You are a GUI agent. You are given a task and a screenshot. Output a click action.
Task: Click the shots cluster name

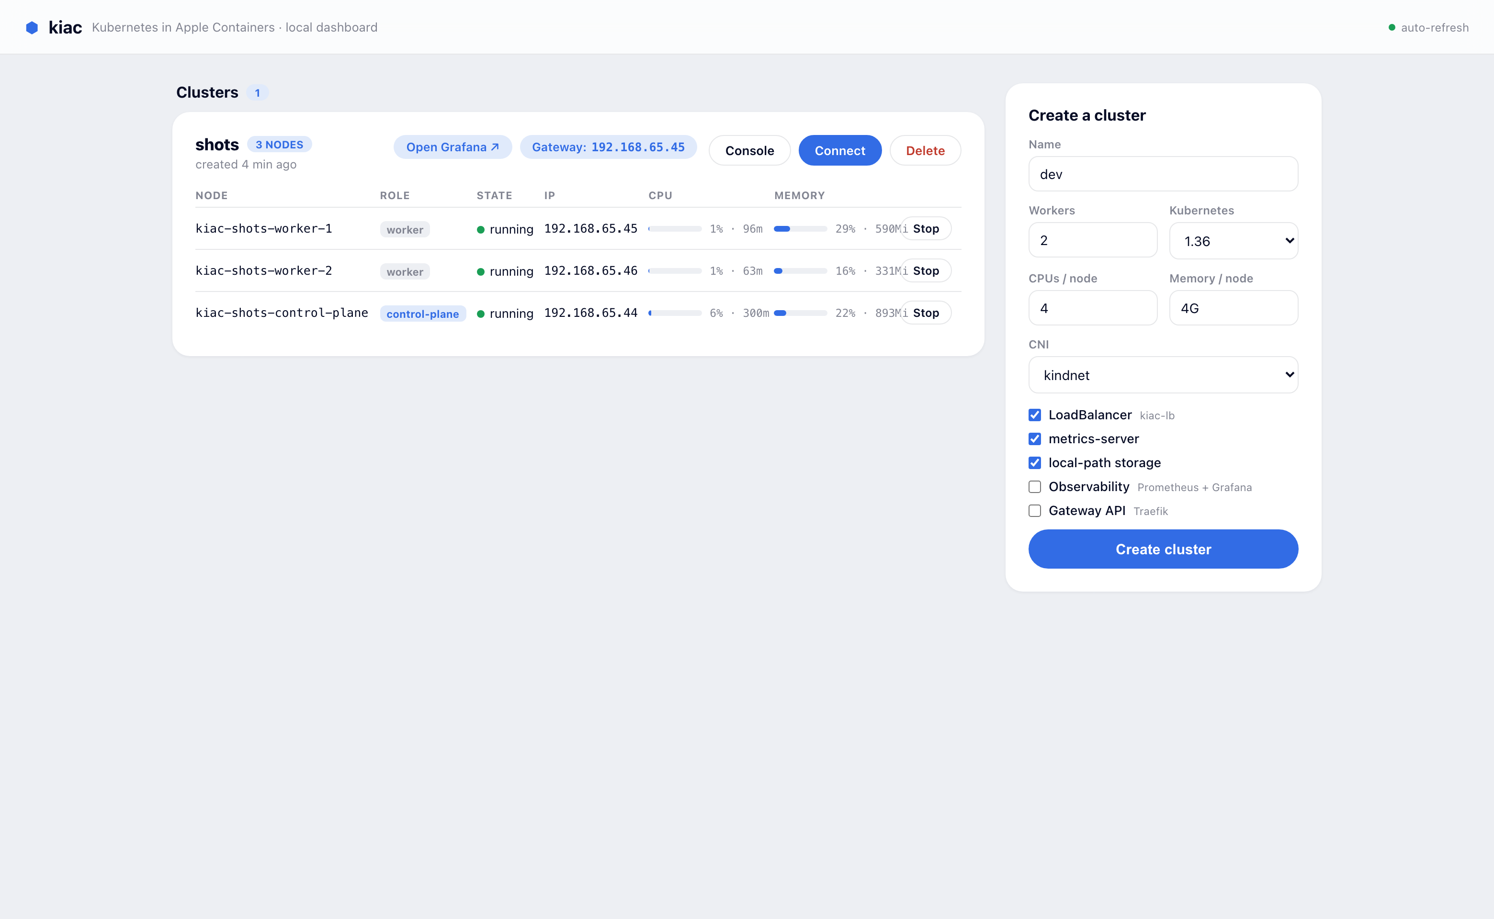tap(216, 144)
